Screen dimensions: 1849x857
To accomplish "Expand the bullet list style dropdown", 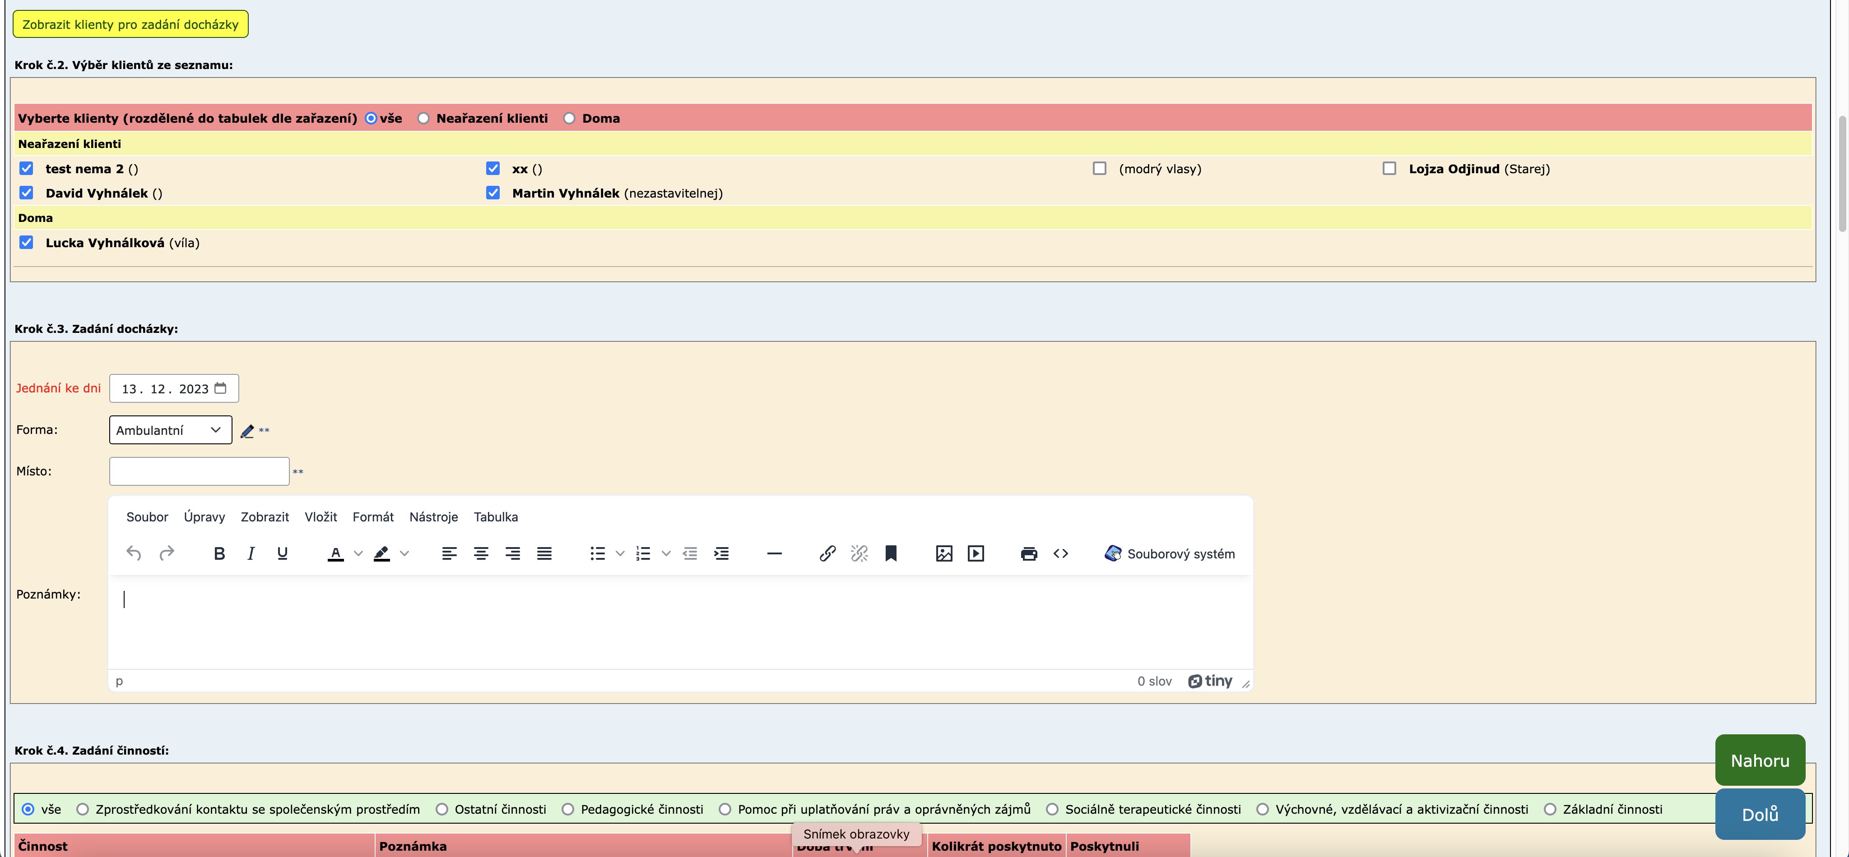I will click(620, 553).
